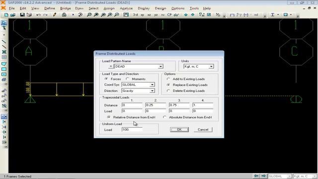
Task: Expand the display icon dropdown arrow in toolbar
Action: point(291,15)
